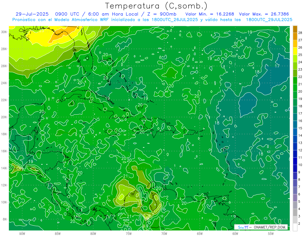Click legend label '12'

(x=300, y=150)
